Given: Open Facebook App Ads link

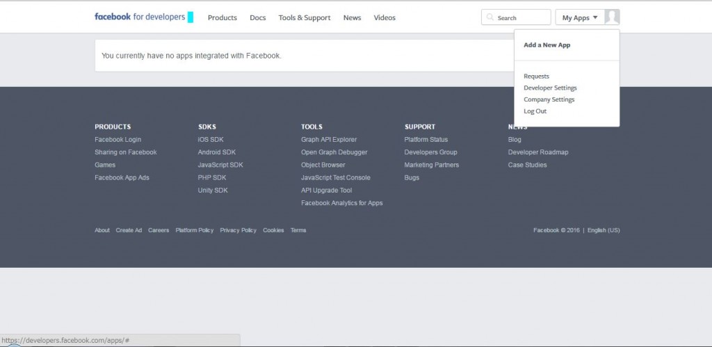Looking at the screenshot, I should click(x=122, y=177).
